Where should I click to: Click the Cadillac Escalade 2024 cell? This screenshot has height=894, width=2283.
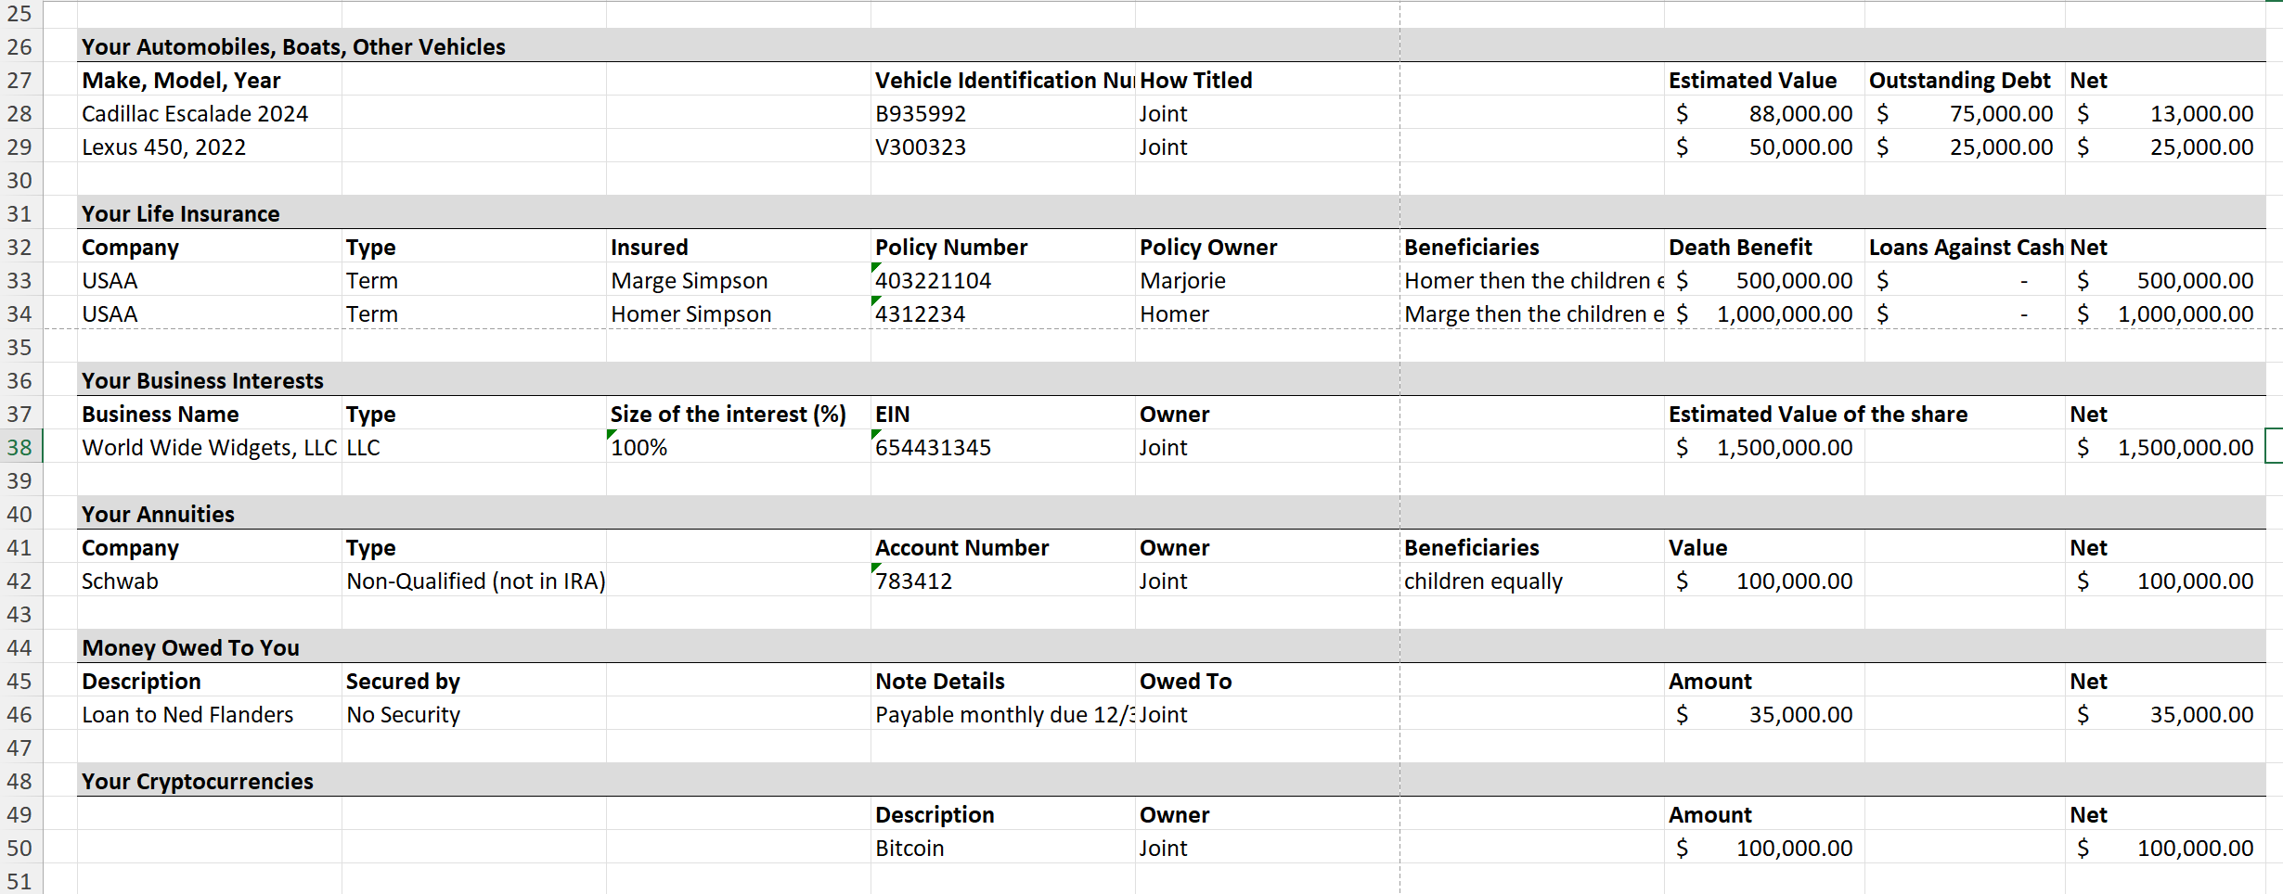pyautogui.click(x=210, y=113)
